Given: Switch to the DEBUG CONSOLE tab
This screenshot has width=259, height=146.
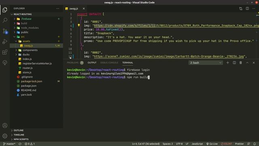Looking at the screenshot, I should pos(109,63).
